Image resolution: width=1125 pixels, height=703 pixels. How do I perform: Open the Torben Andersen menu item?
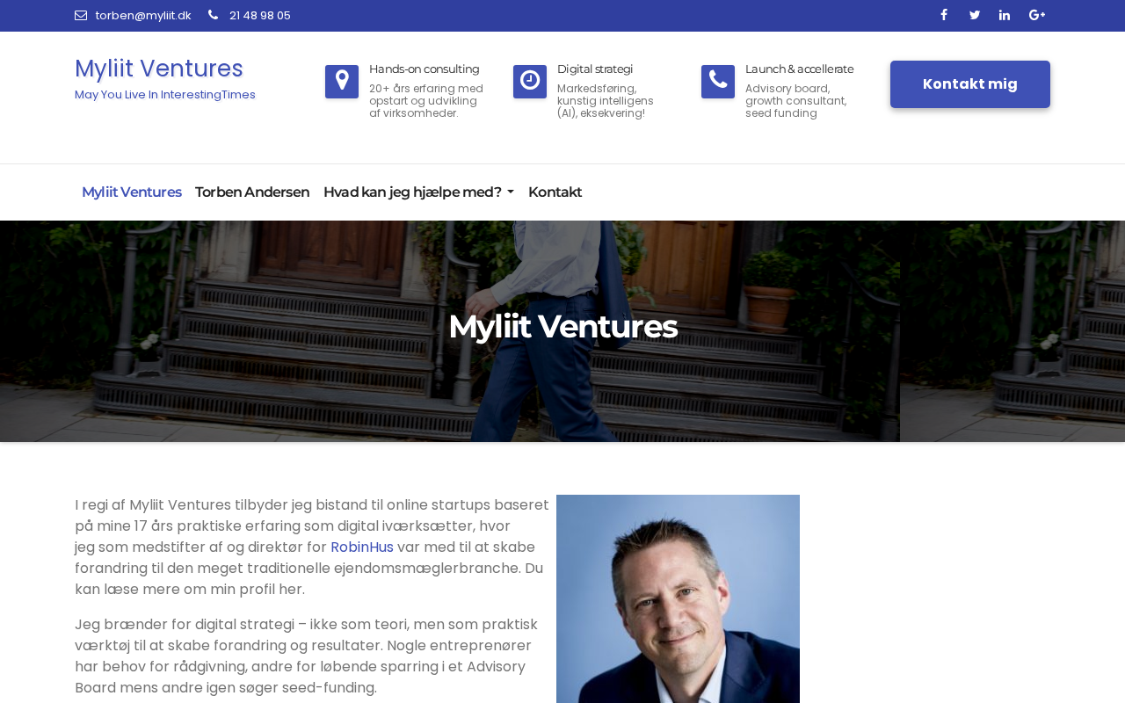(x=252, y=192)
